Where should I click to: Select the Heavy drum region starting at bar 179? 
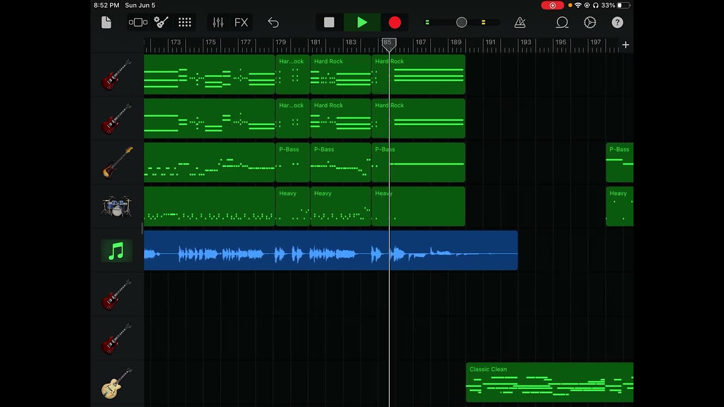click(x=292, y=207)
